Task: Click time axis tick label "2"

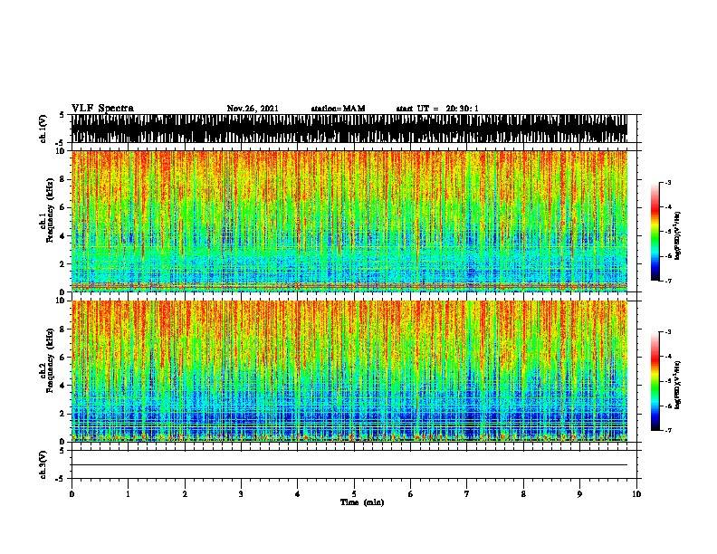Action: click(185, 493)
